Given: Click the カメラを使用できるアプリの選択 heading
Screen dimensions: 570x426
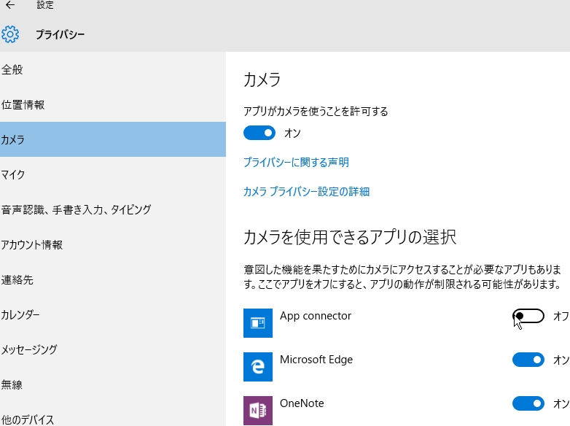Looking at the screenshot, I should click(x=350, y=237).
